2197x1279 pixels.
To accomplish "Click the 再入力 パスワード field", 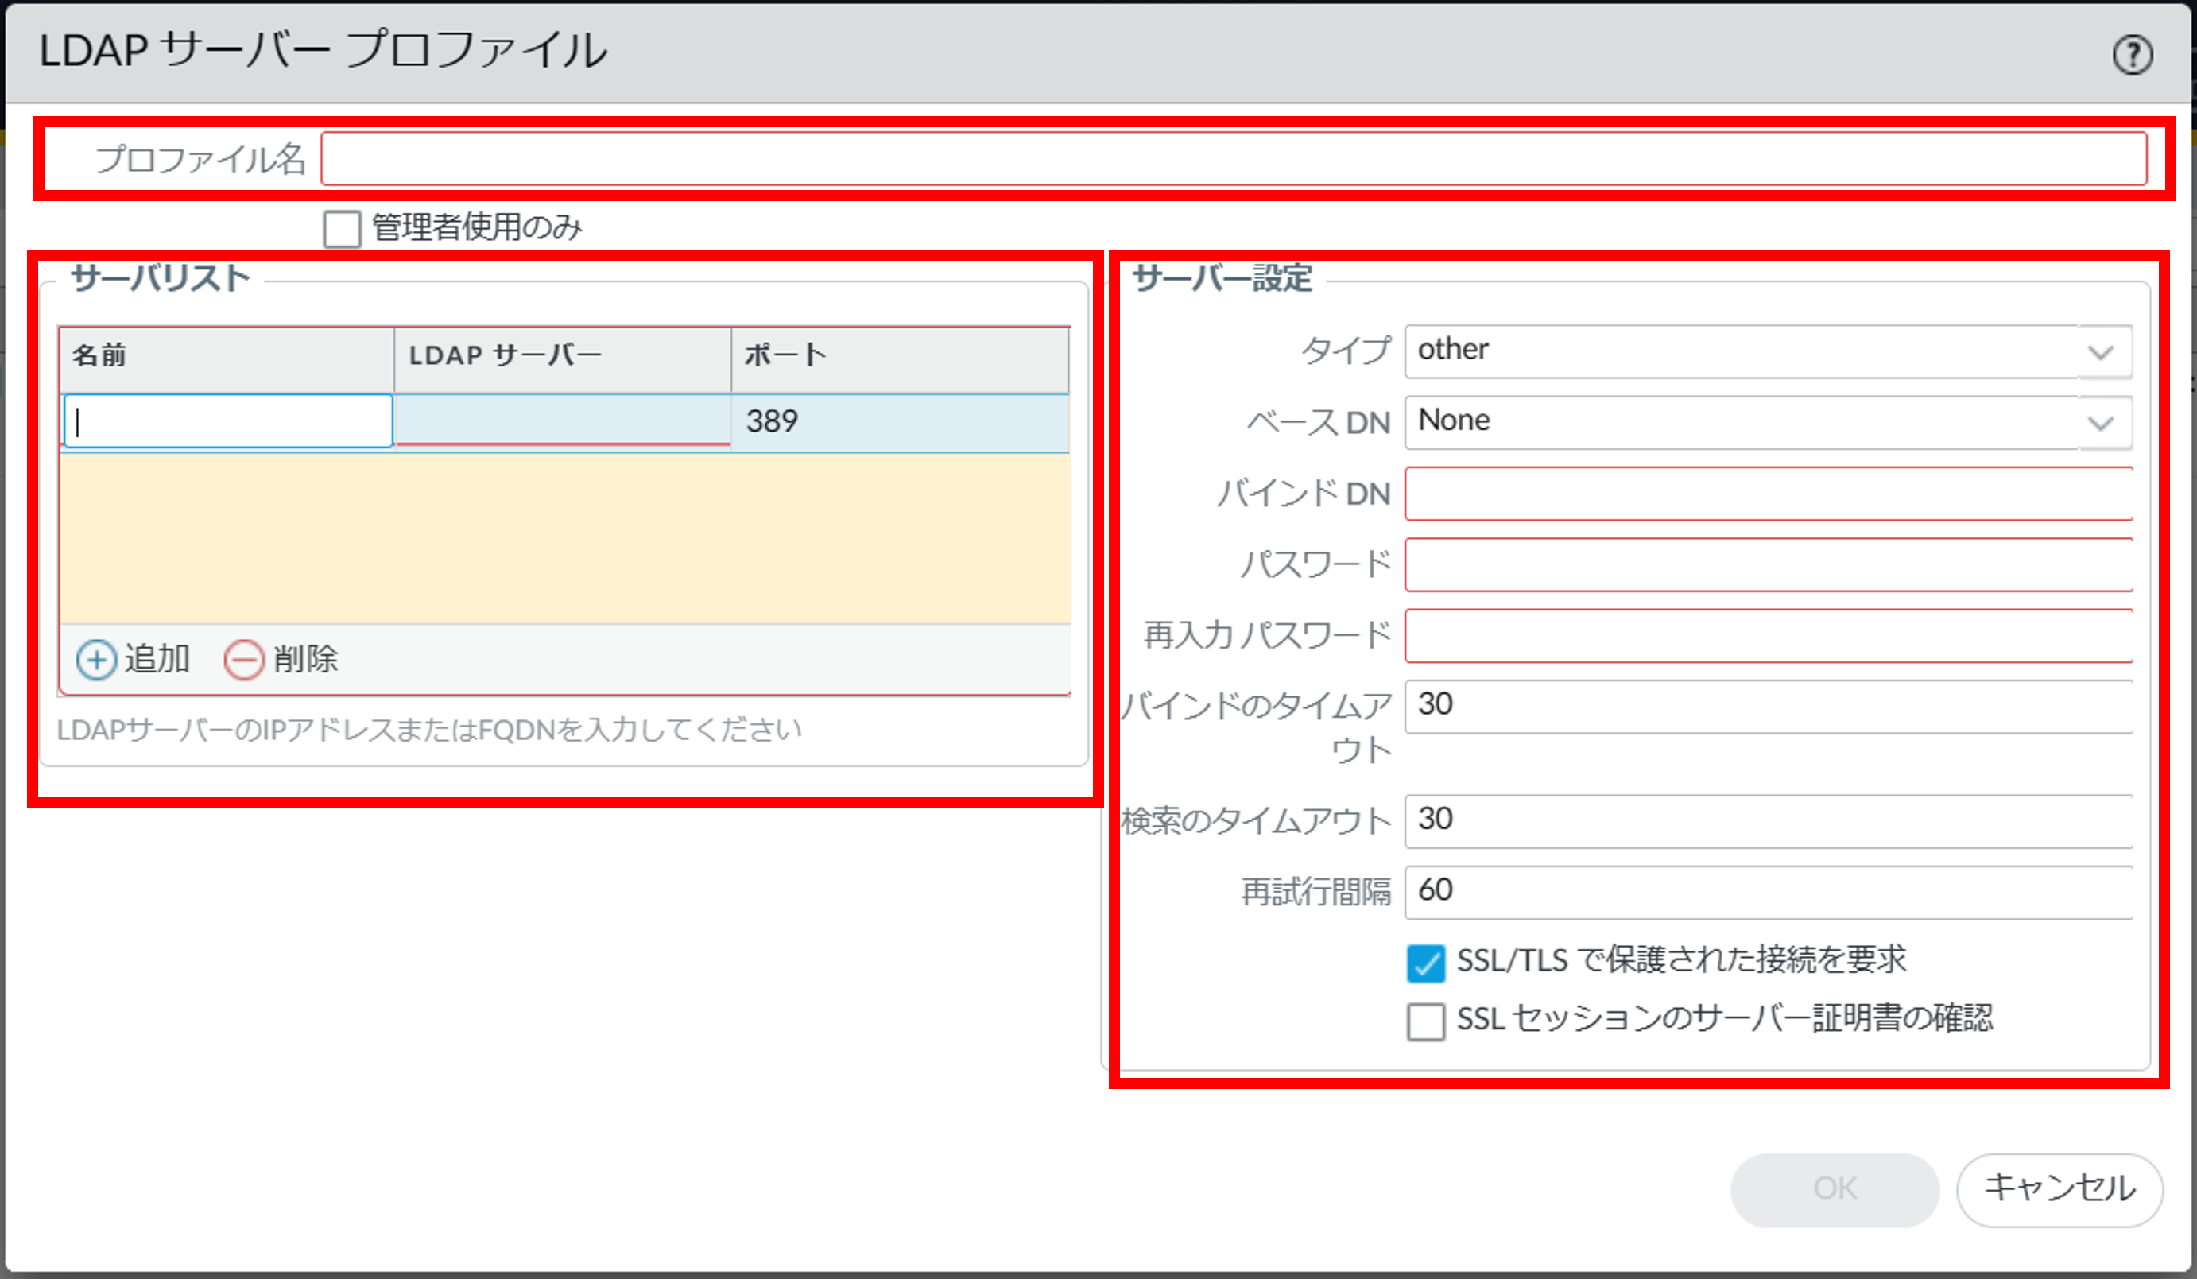I will pyautogui.click(x=1767, y=637).
